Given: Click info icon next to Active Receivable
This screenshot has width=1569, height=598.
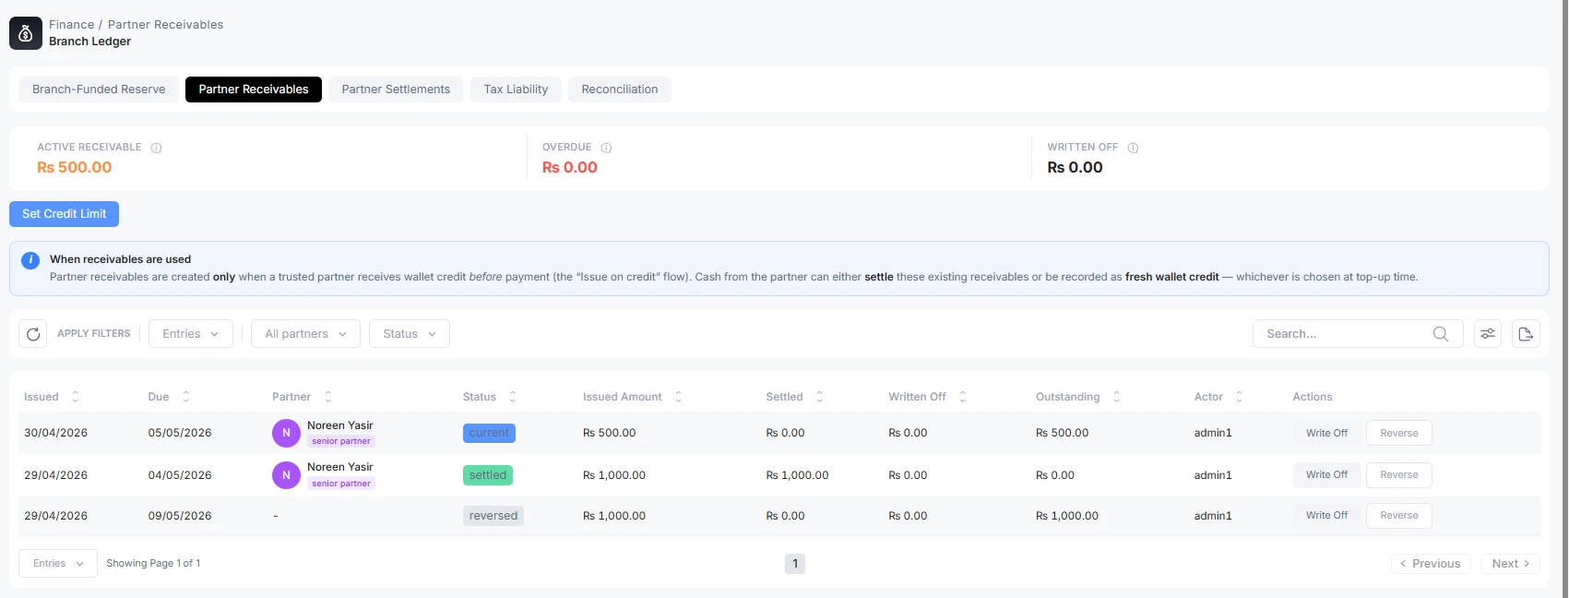Looking at the screenshot, I should (156, 148).
